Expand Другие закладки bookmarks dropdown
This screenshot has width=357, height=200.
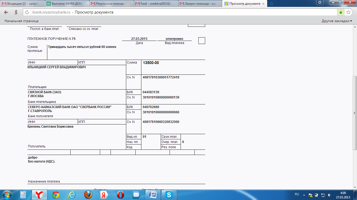pos(337,21)
